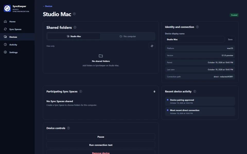This screenshot has width=247, height=154.
Task: Click Create a Sync Space hint text
Action: click(x=72, y=105)
